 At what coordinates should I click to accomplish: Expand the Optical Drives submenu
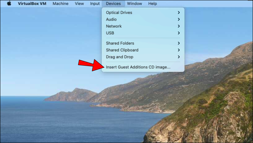click(143, 13)
